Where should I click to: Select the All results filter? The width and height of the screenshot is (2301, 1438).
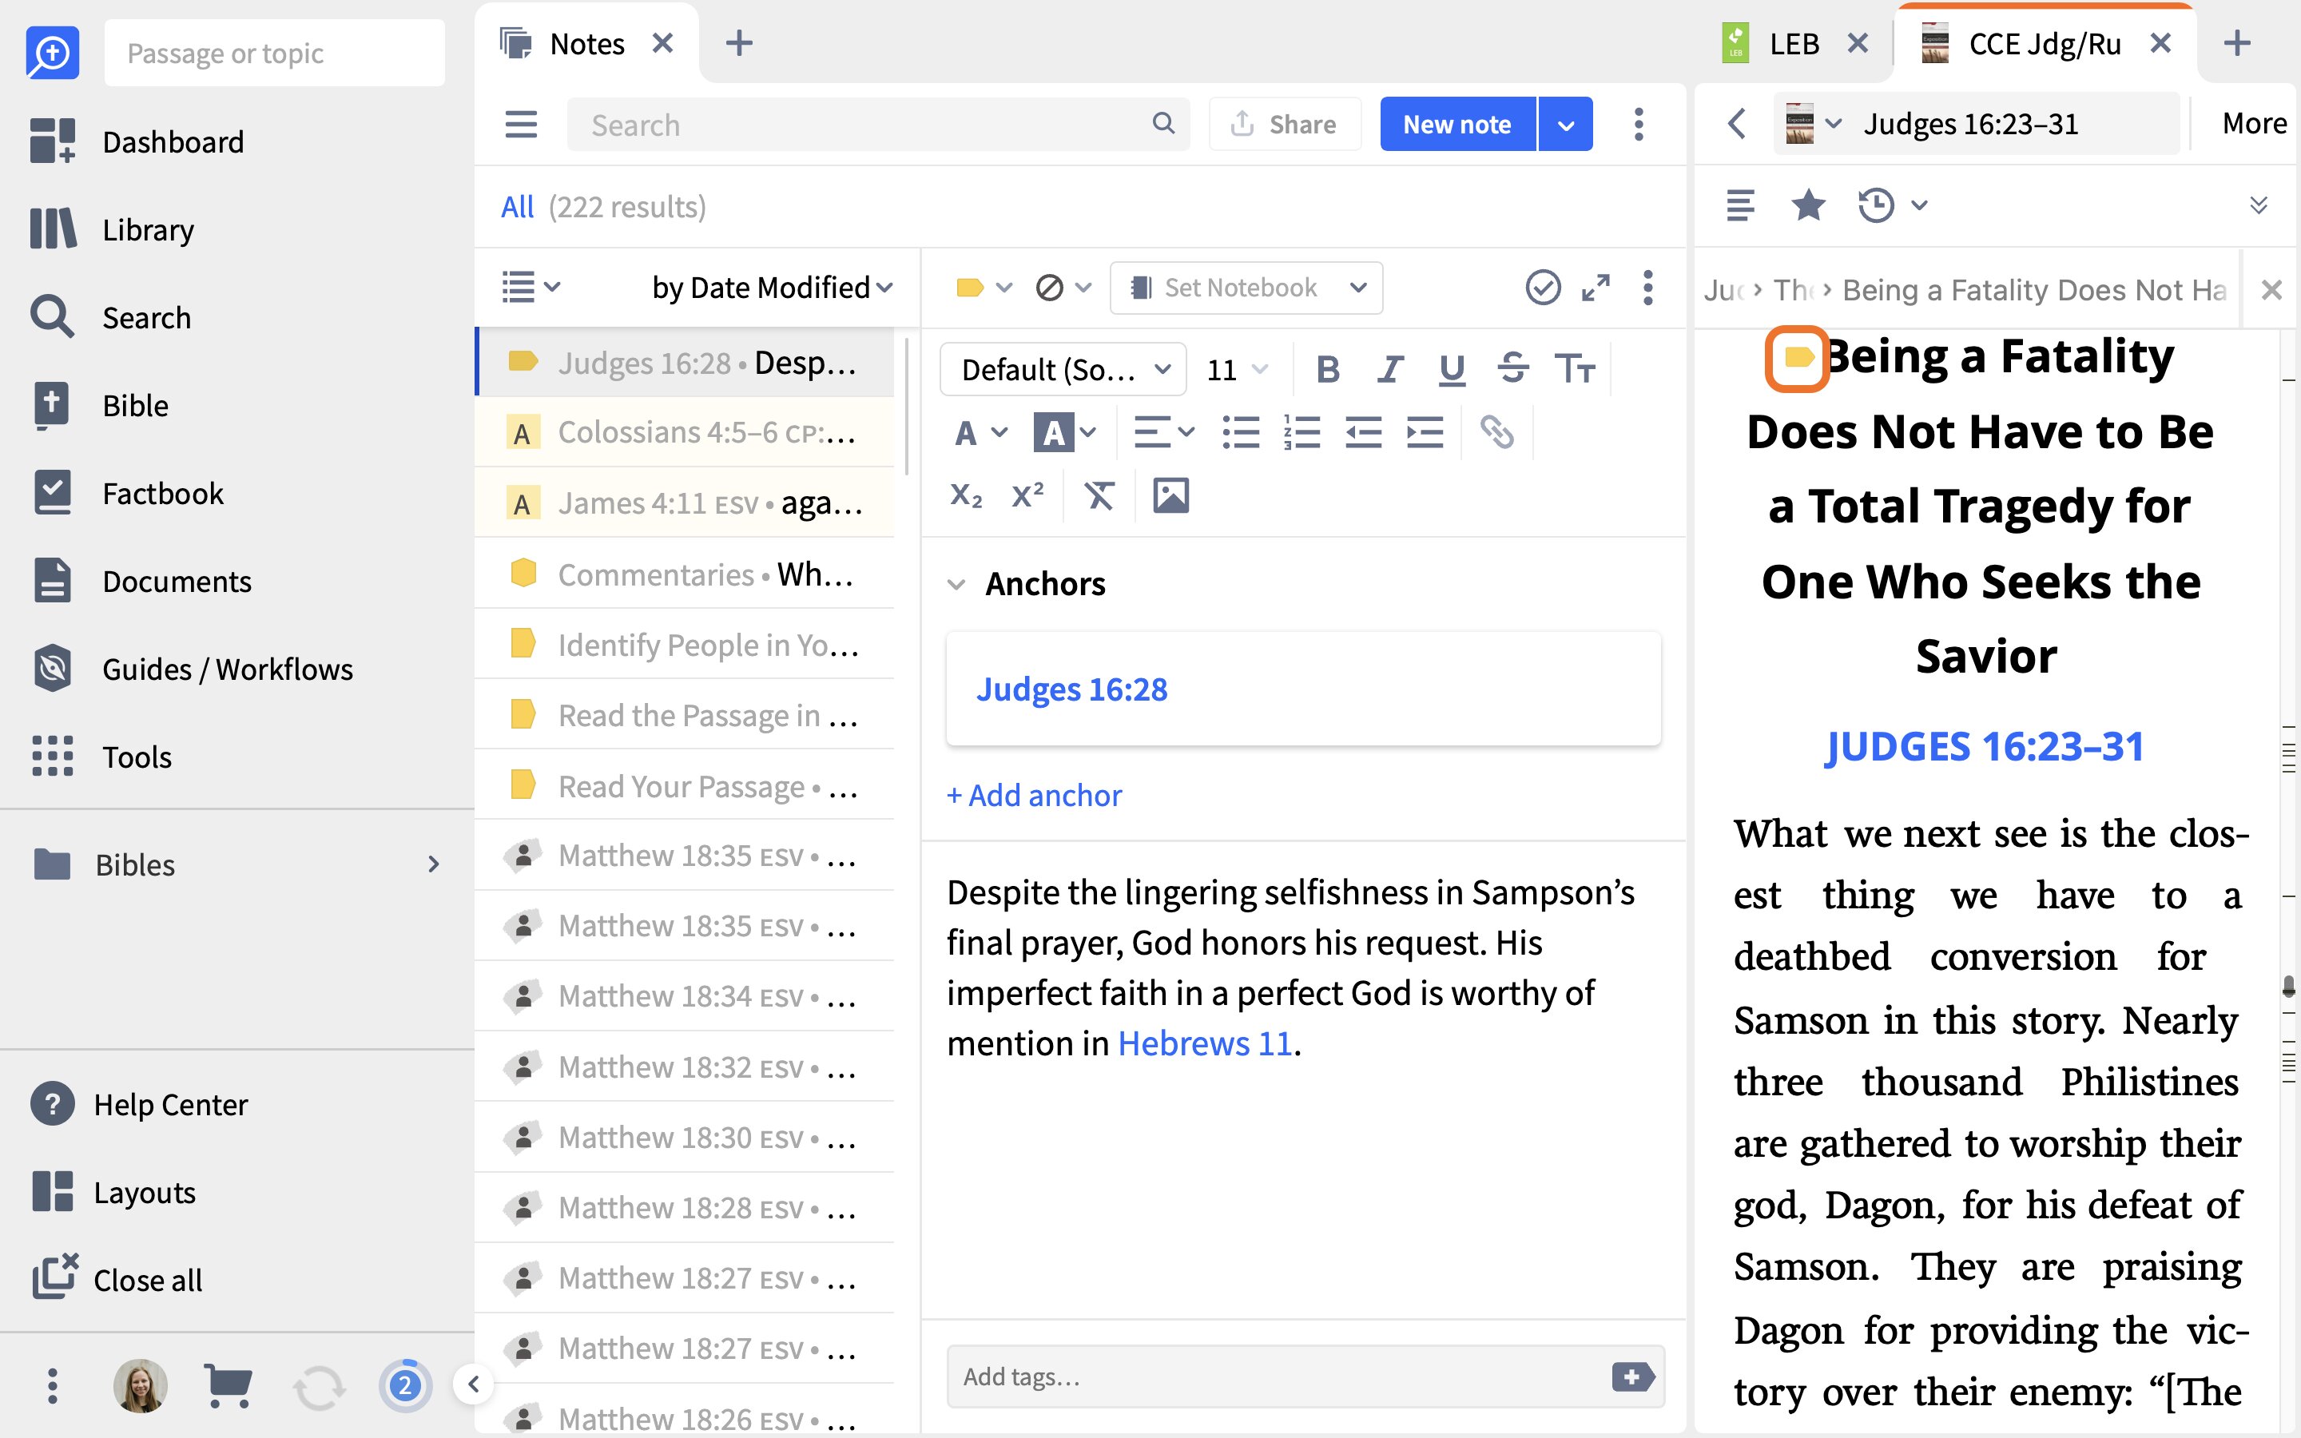(517, 206)
